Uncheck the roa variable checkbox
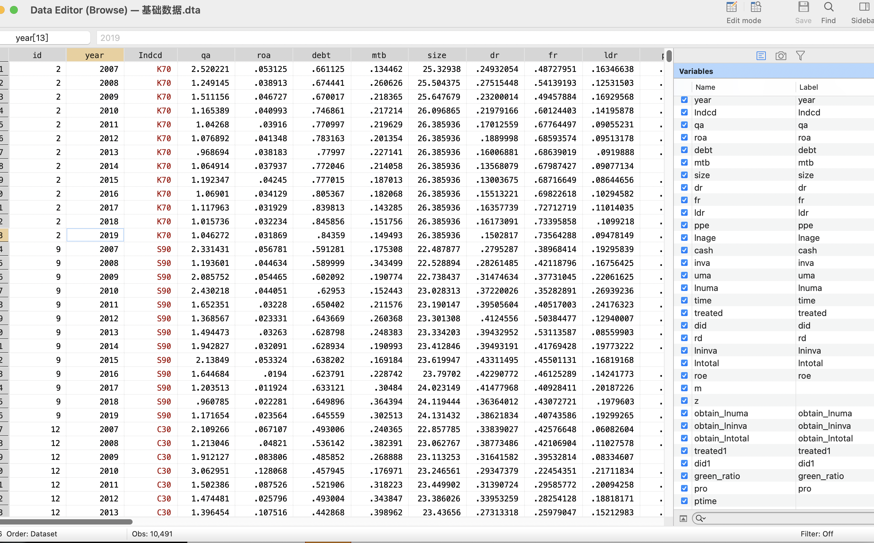 [684, 138]
